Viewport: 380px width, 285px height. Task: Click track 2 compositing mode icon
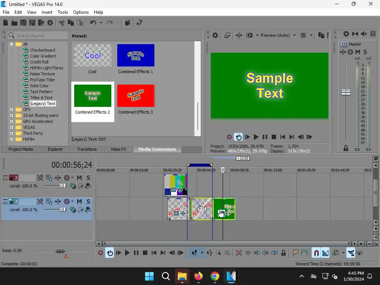pyautogui.click(x=73, y=186)
